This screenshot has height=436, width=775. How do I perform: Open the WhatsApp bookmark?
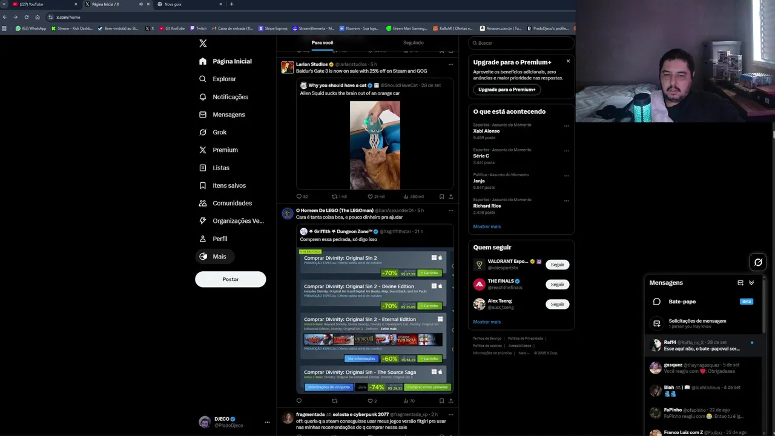30,28
